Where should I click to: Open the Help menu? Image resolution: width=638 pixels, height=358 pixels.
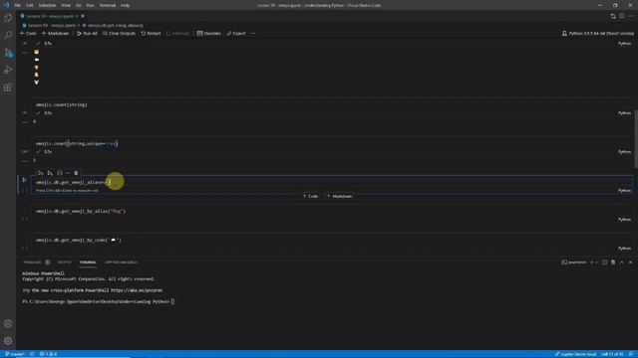[125, 5]
